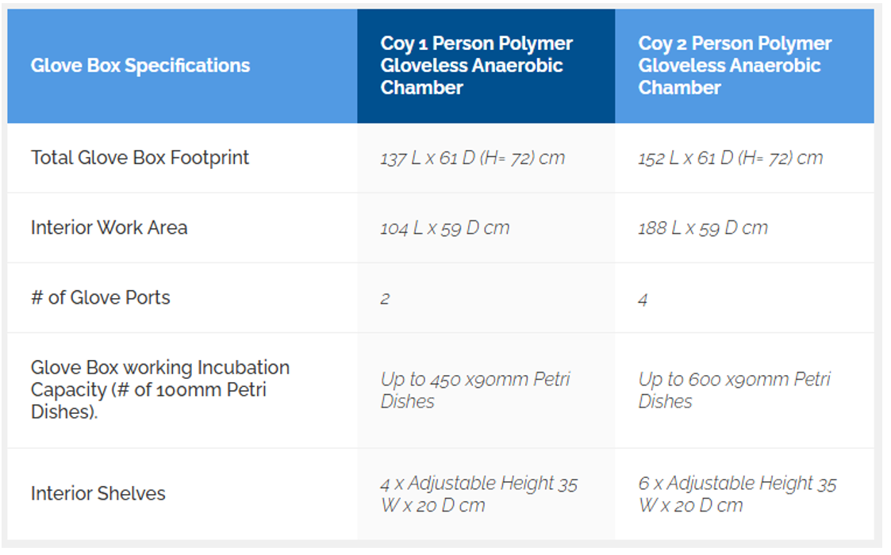Select the Interior Shelves row label
This screenshot has width=891, height=555.
click(x=98, y=493)
